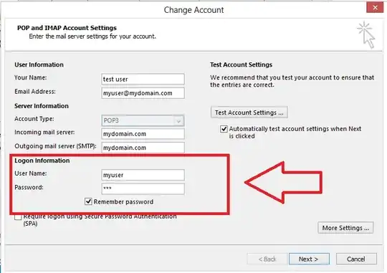Click the Your Name input field
The width and height of the screenshot is (387, 273).
[x=143, y=80]
